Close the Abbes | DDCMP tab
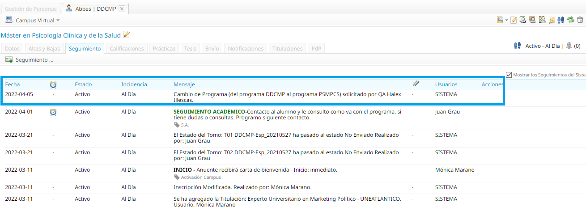Screen dimensions: 586x211 tap(122, 8)
